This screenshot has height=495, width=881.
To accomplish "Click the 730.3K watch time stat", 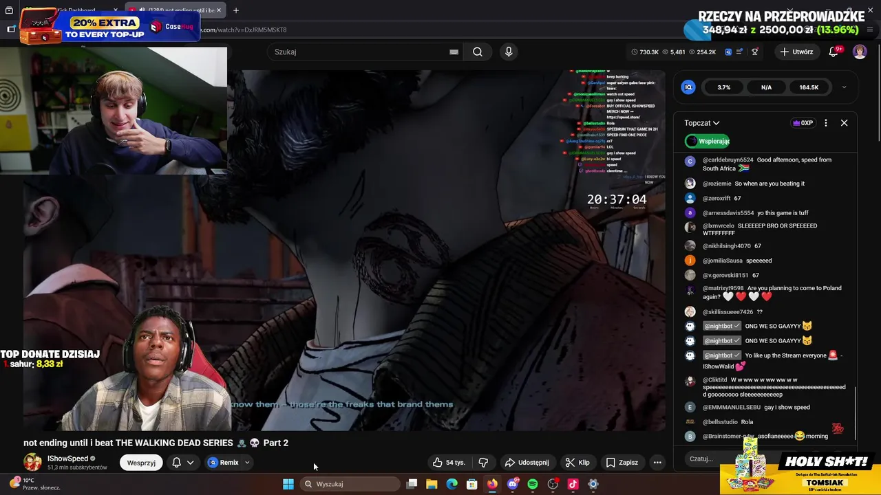I will point(644,52).
